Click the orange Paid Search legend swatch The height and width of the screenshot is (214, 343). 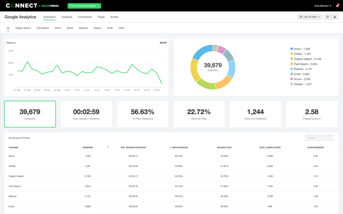pos(292,64)
